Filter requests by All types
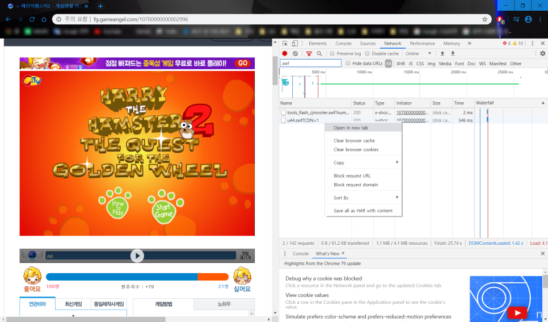 point(388,64)
